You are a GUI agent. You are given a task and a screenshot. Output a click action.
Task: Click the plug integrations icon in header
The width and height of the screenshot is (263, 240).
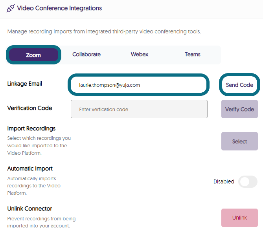(x=10, y=8)
